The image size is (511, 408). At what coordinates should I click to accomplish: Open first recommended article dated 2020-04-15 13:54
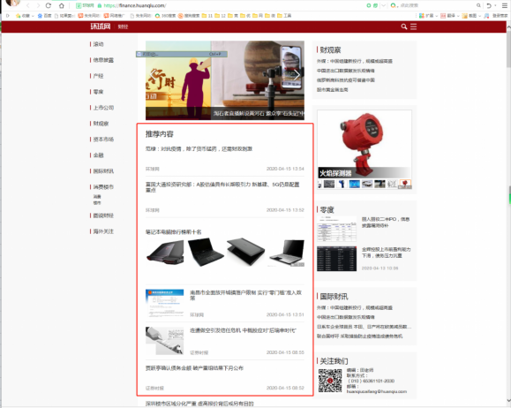199,149
